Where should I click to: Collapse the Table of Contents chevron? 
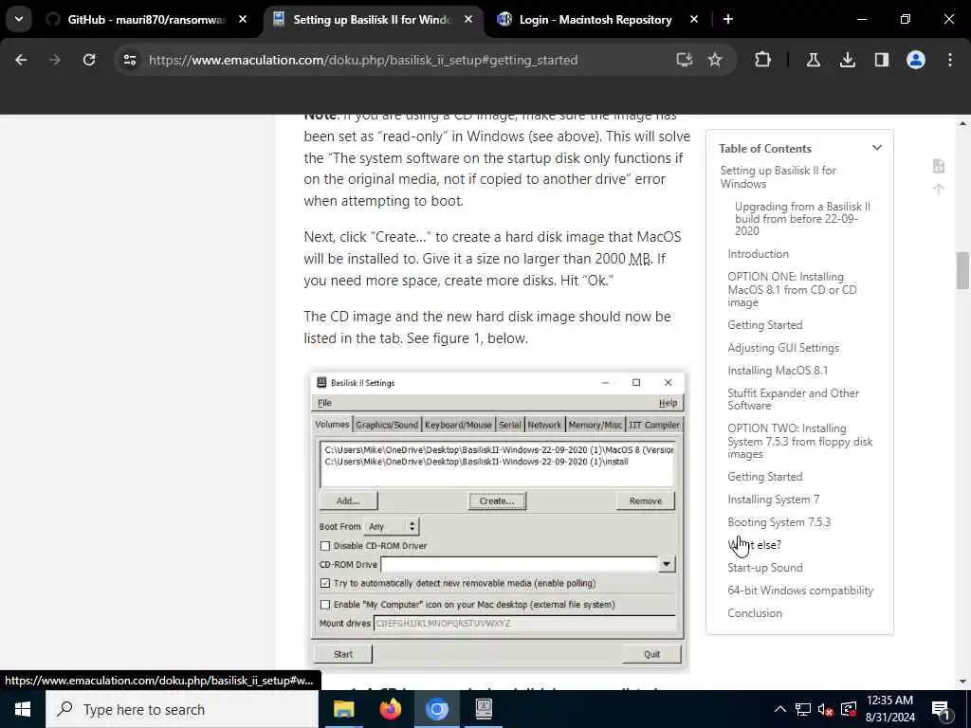[x=877, y=148]
